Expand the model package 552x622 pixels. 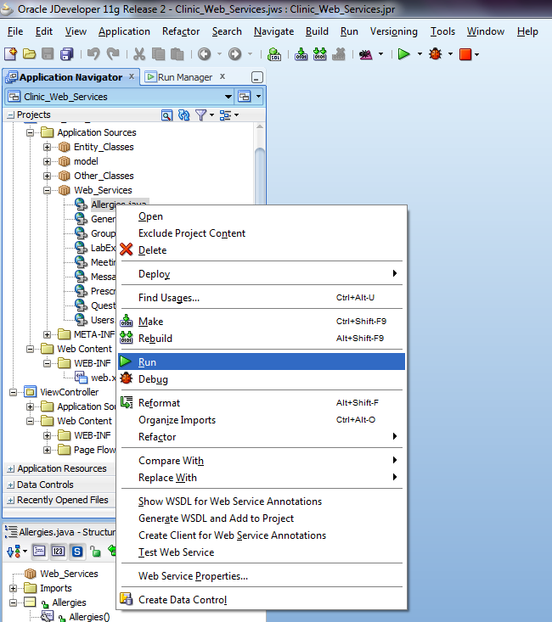(x=47, y=161)
